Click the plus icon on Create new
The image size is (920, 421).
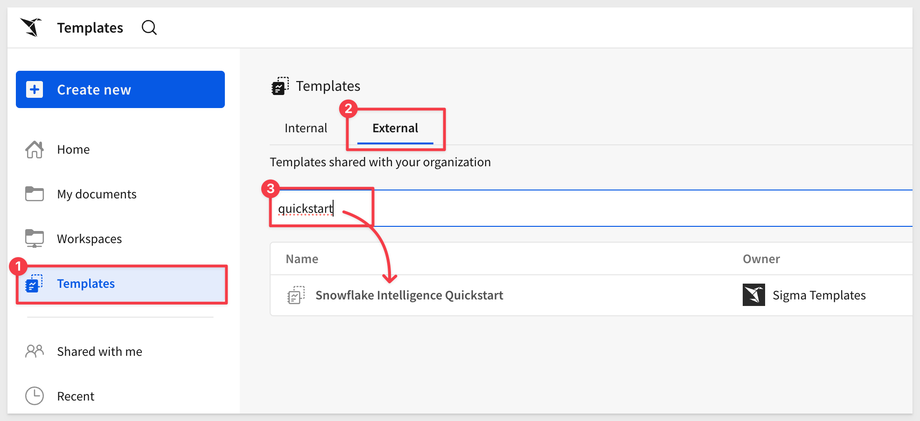35,89
